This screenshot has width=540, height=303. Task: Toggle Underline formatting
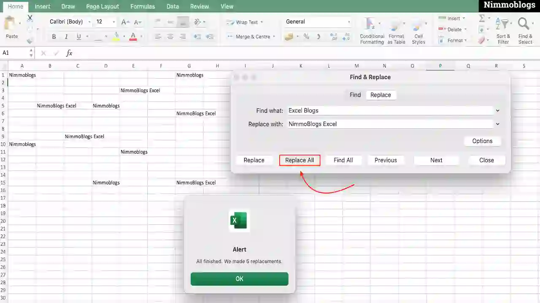79,37
